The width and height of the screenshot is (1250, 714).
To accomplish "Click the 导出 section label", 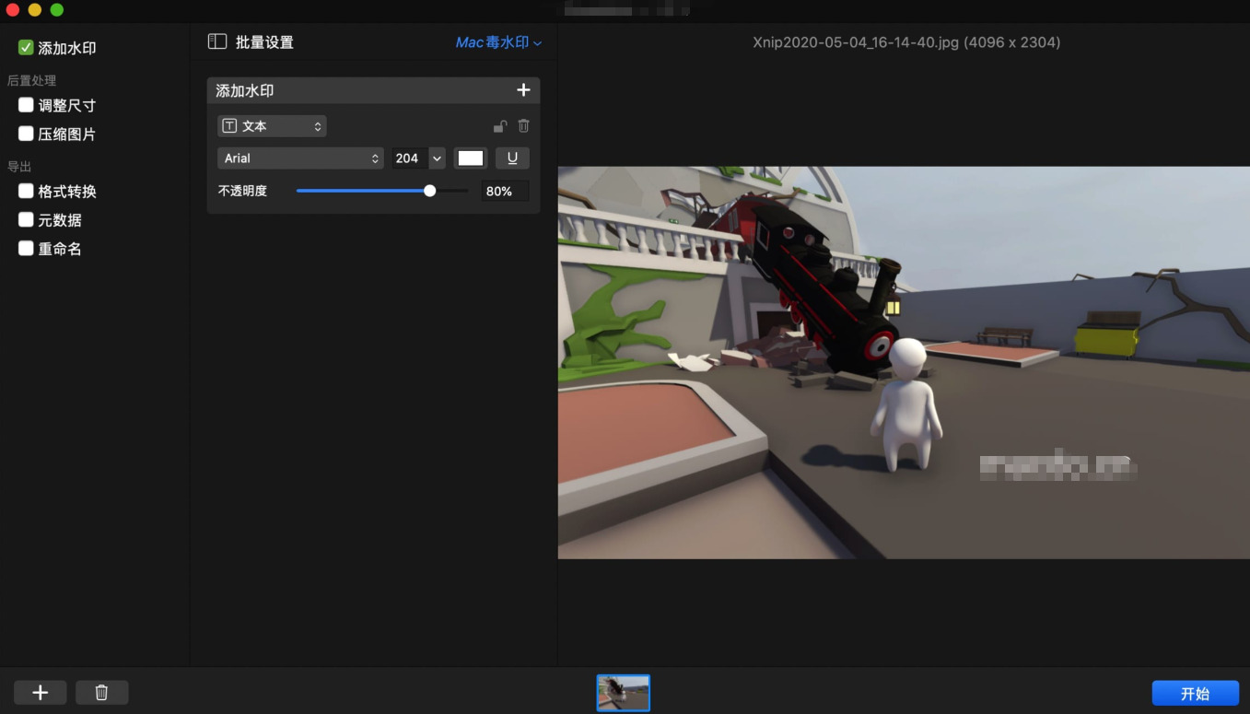I will pyautogui.click(x=19, y=167).
